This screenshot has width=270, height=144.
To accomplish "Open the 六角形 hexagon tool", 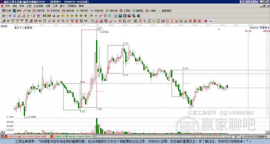I will (x=151, y=11).
